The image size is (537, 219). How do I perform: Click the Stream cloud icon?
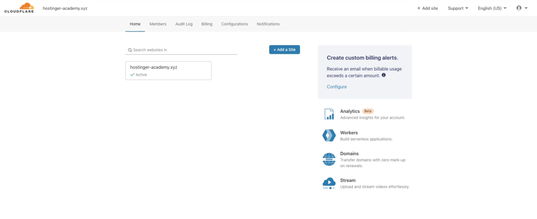[x=329, y=183]
